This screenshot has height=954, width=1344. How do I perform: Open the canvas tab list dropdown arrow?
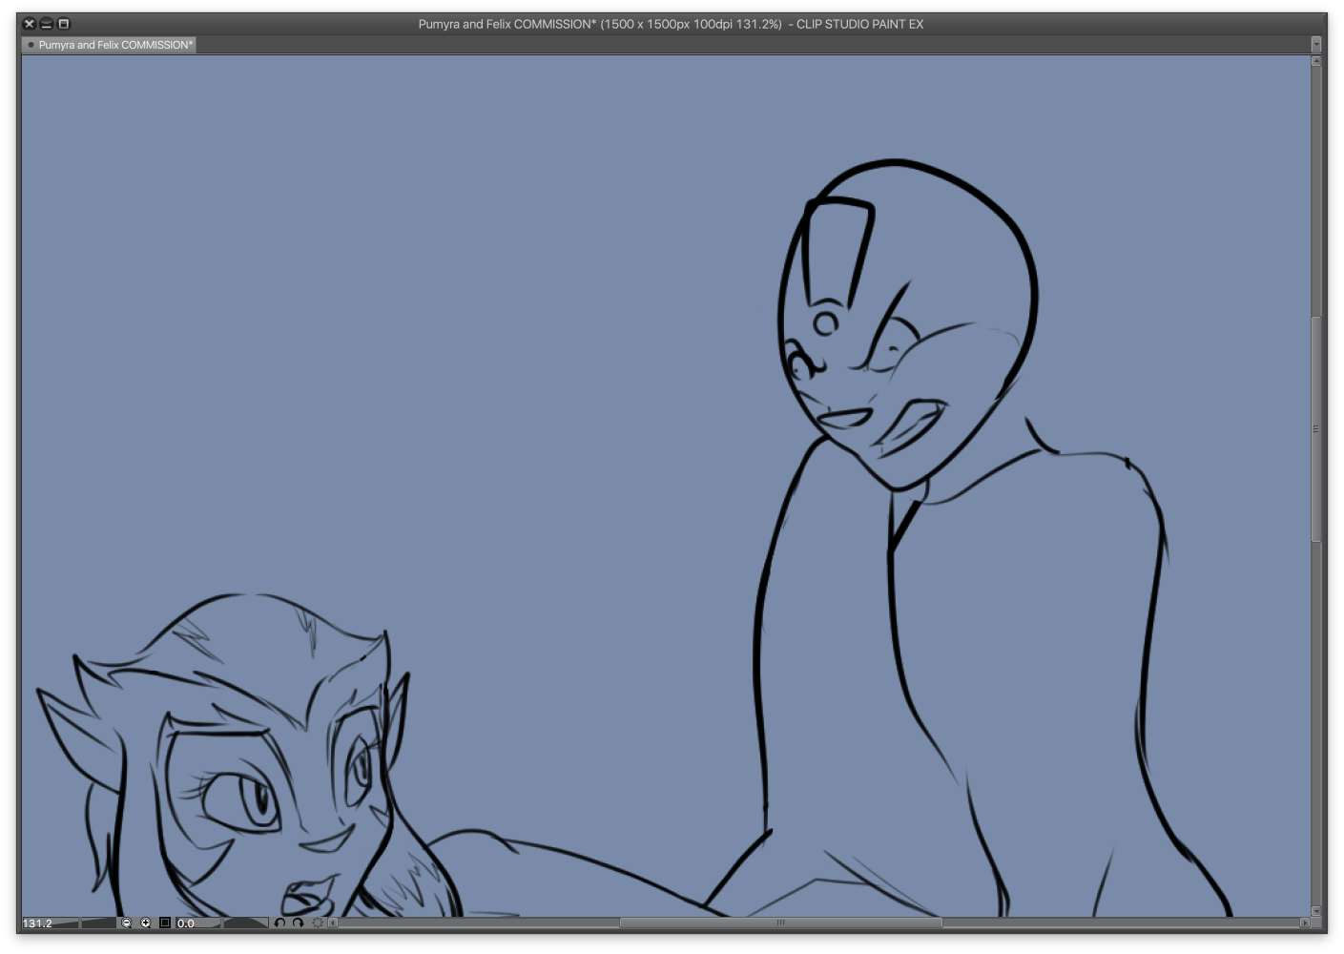(x=1316, y=44)
